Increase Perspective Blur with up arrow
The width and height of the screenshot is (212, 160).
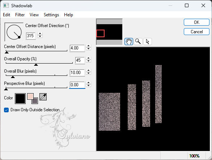click(88, 83)
